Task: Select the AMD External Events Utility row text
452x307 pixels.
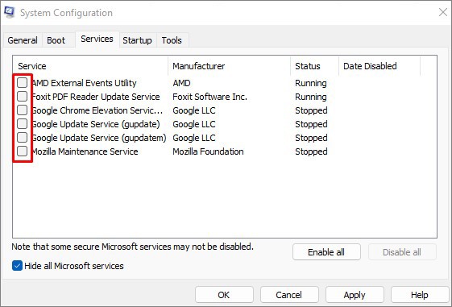Action: pyautogui.click(x=84, y=83)
